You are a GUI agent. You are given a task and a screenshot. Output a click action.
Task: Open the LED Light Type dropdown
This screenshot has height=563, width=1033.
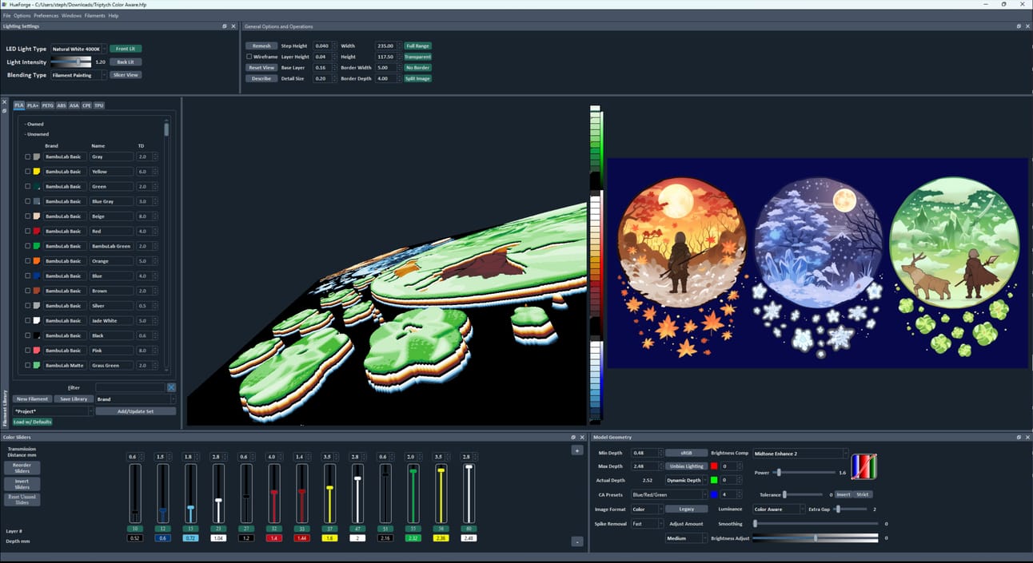pyautogui.click(x=78, y=49)
